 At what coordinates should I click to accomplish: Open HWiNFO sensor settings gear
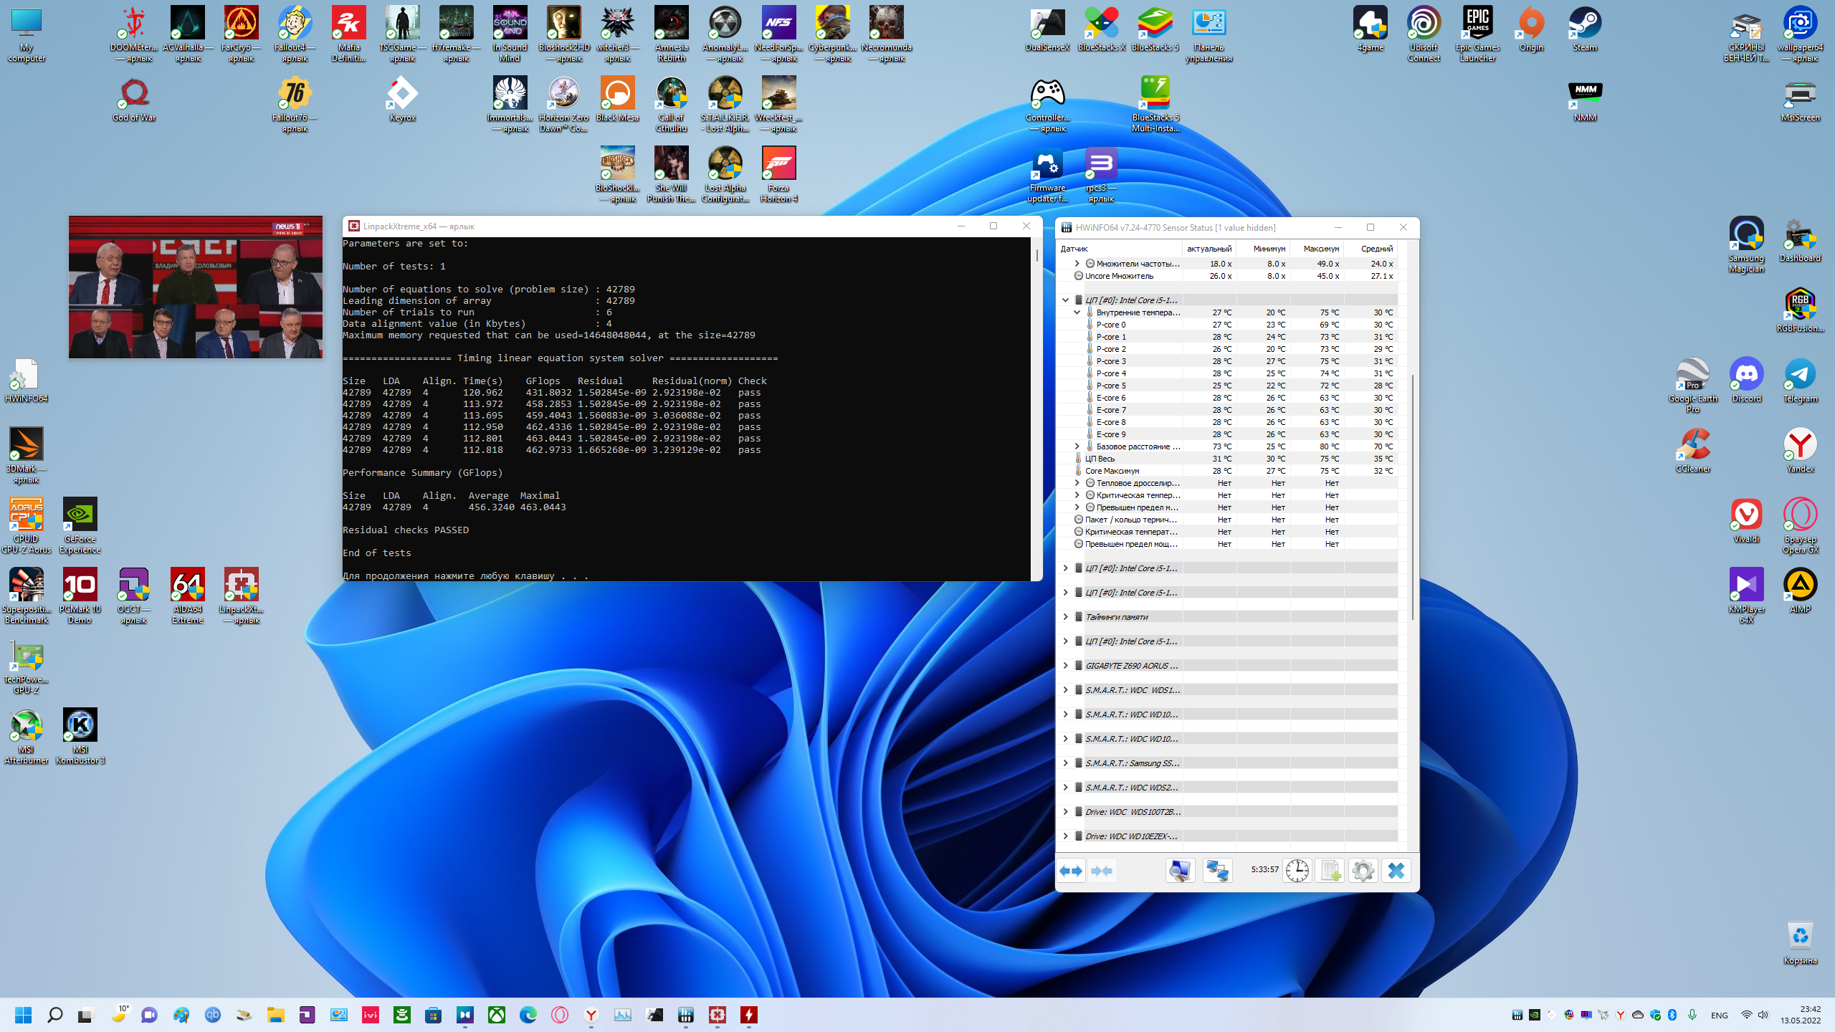tap(1363, 871)
